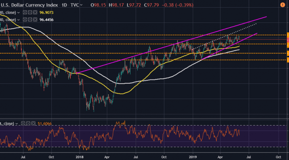Expand the chevron beside the 96.9073 indicator
The image size is (289, 160).
point(18,13)
